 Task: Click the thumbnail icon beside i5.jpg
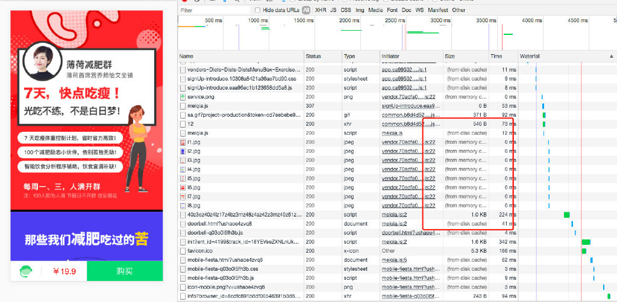tap(183, 178)
